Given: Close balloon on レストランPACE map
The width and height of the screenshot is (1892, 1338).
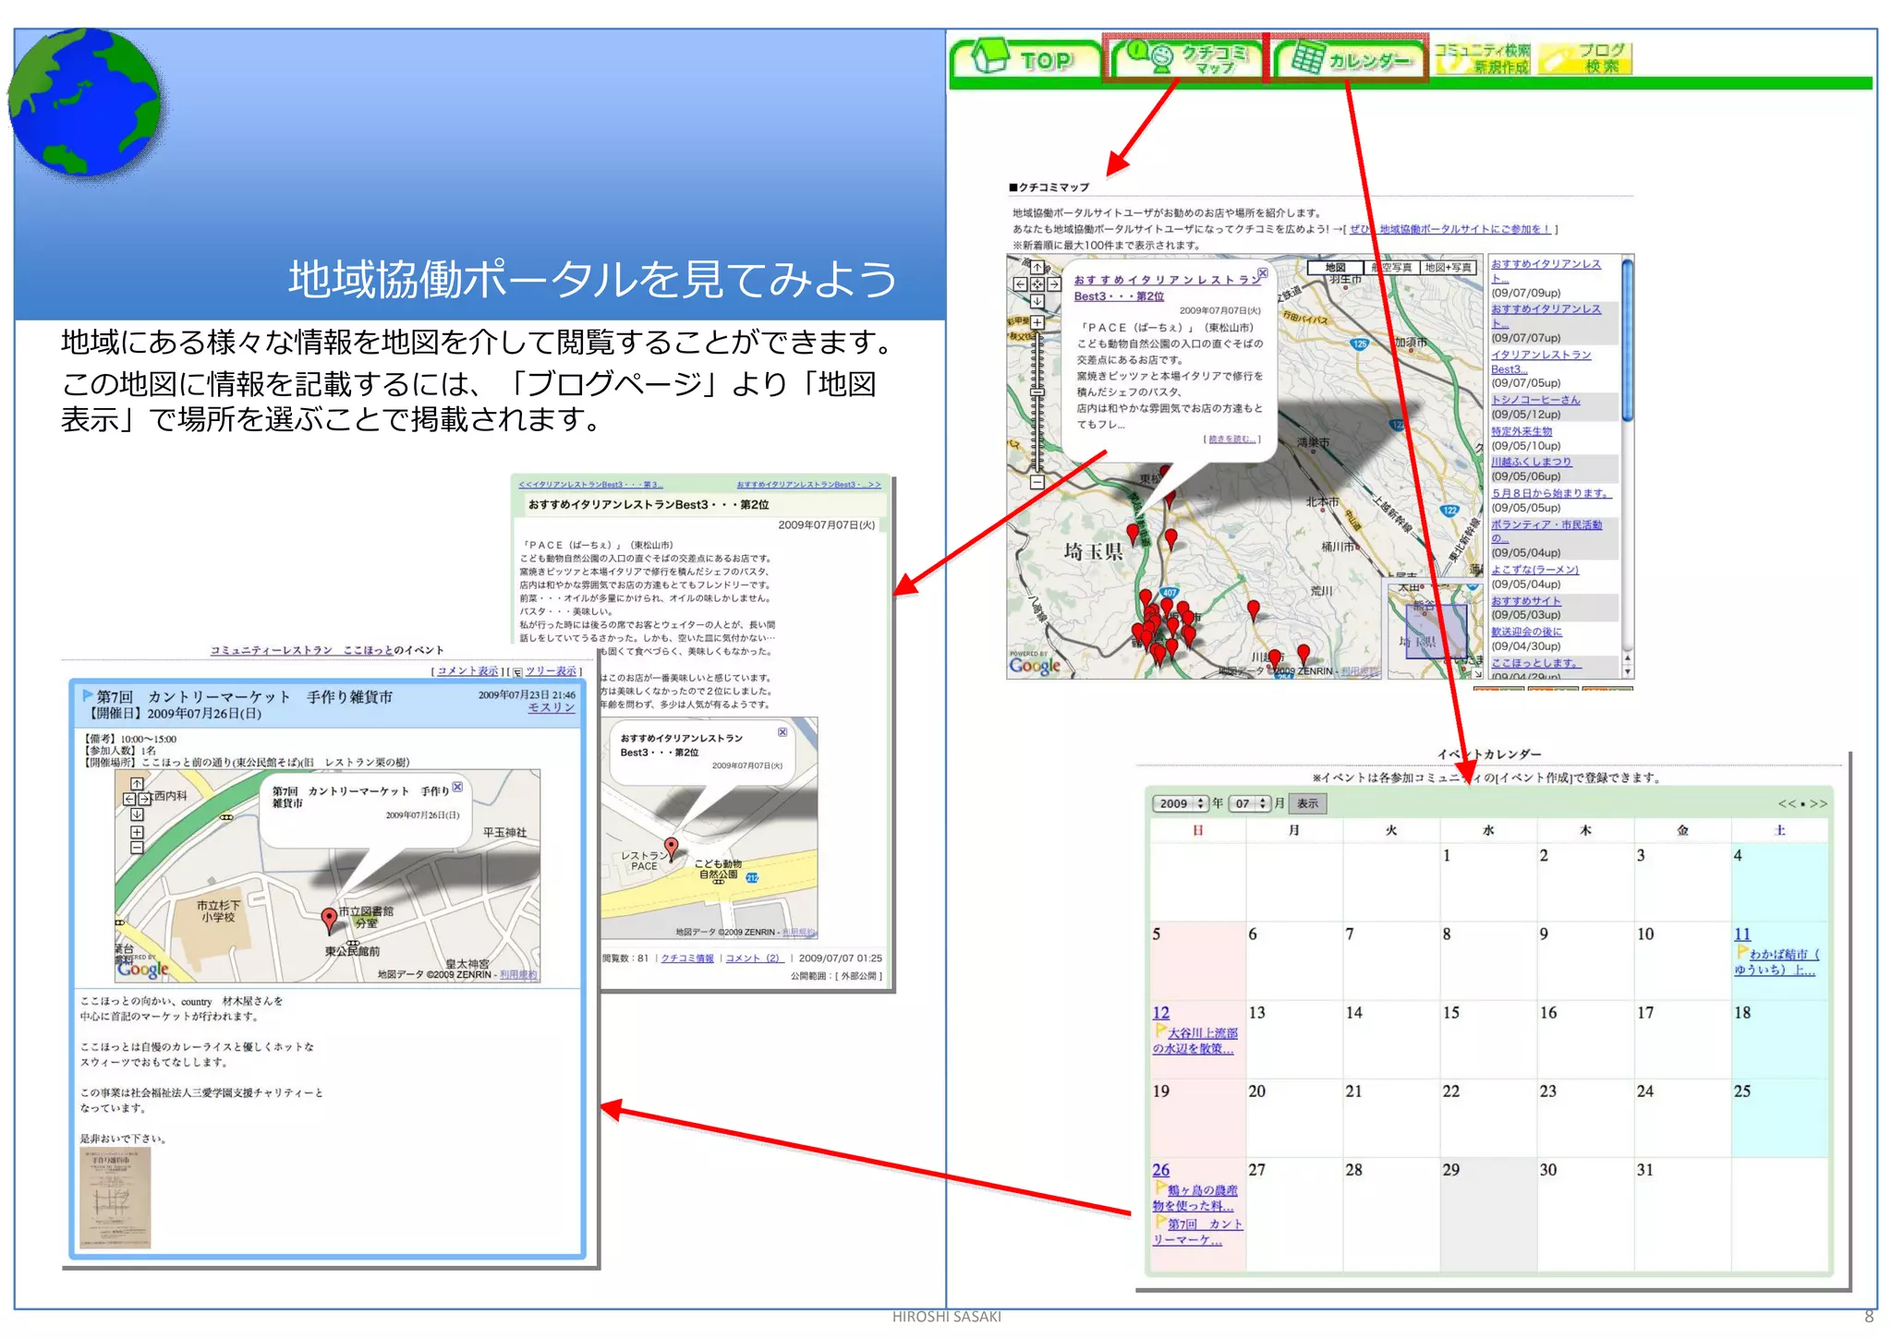Looking at the screenshot, I should tap(782, 732).
